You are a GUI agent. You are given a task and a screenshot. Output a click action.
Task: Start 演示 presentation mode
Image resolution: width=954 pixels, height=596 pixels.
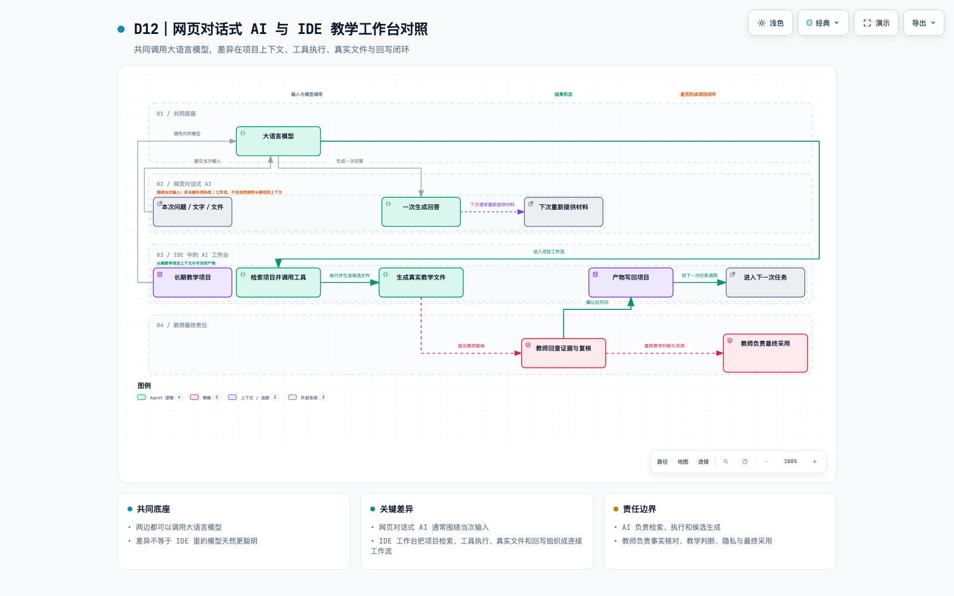(x=876, y=23)
